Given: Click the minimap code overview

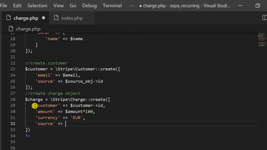Looking at the screenshot, I should 262,40.
